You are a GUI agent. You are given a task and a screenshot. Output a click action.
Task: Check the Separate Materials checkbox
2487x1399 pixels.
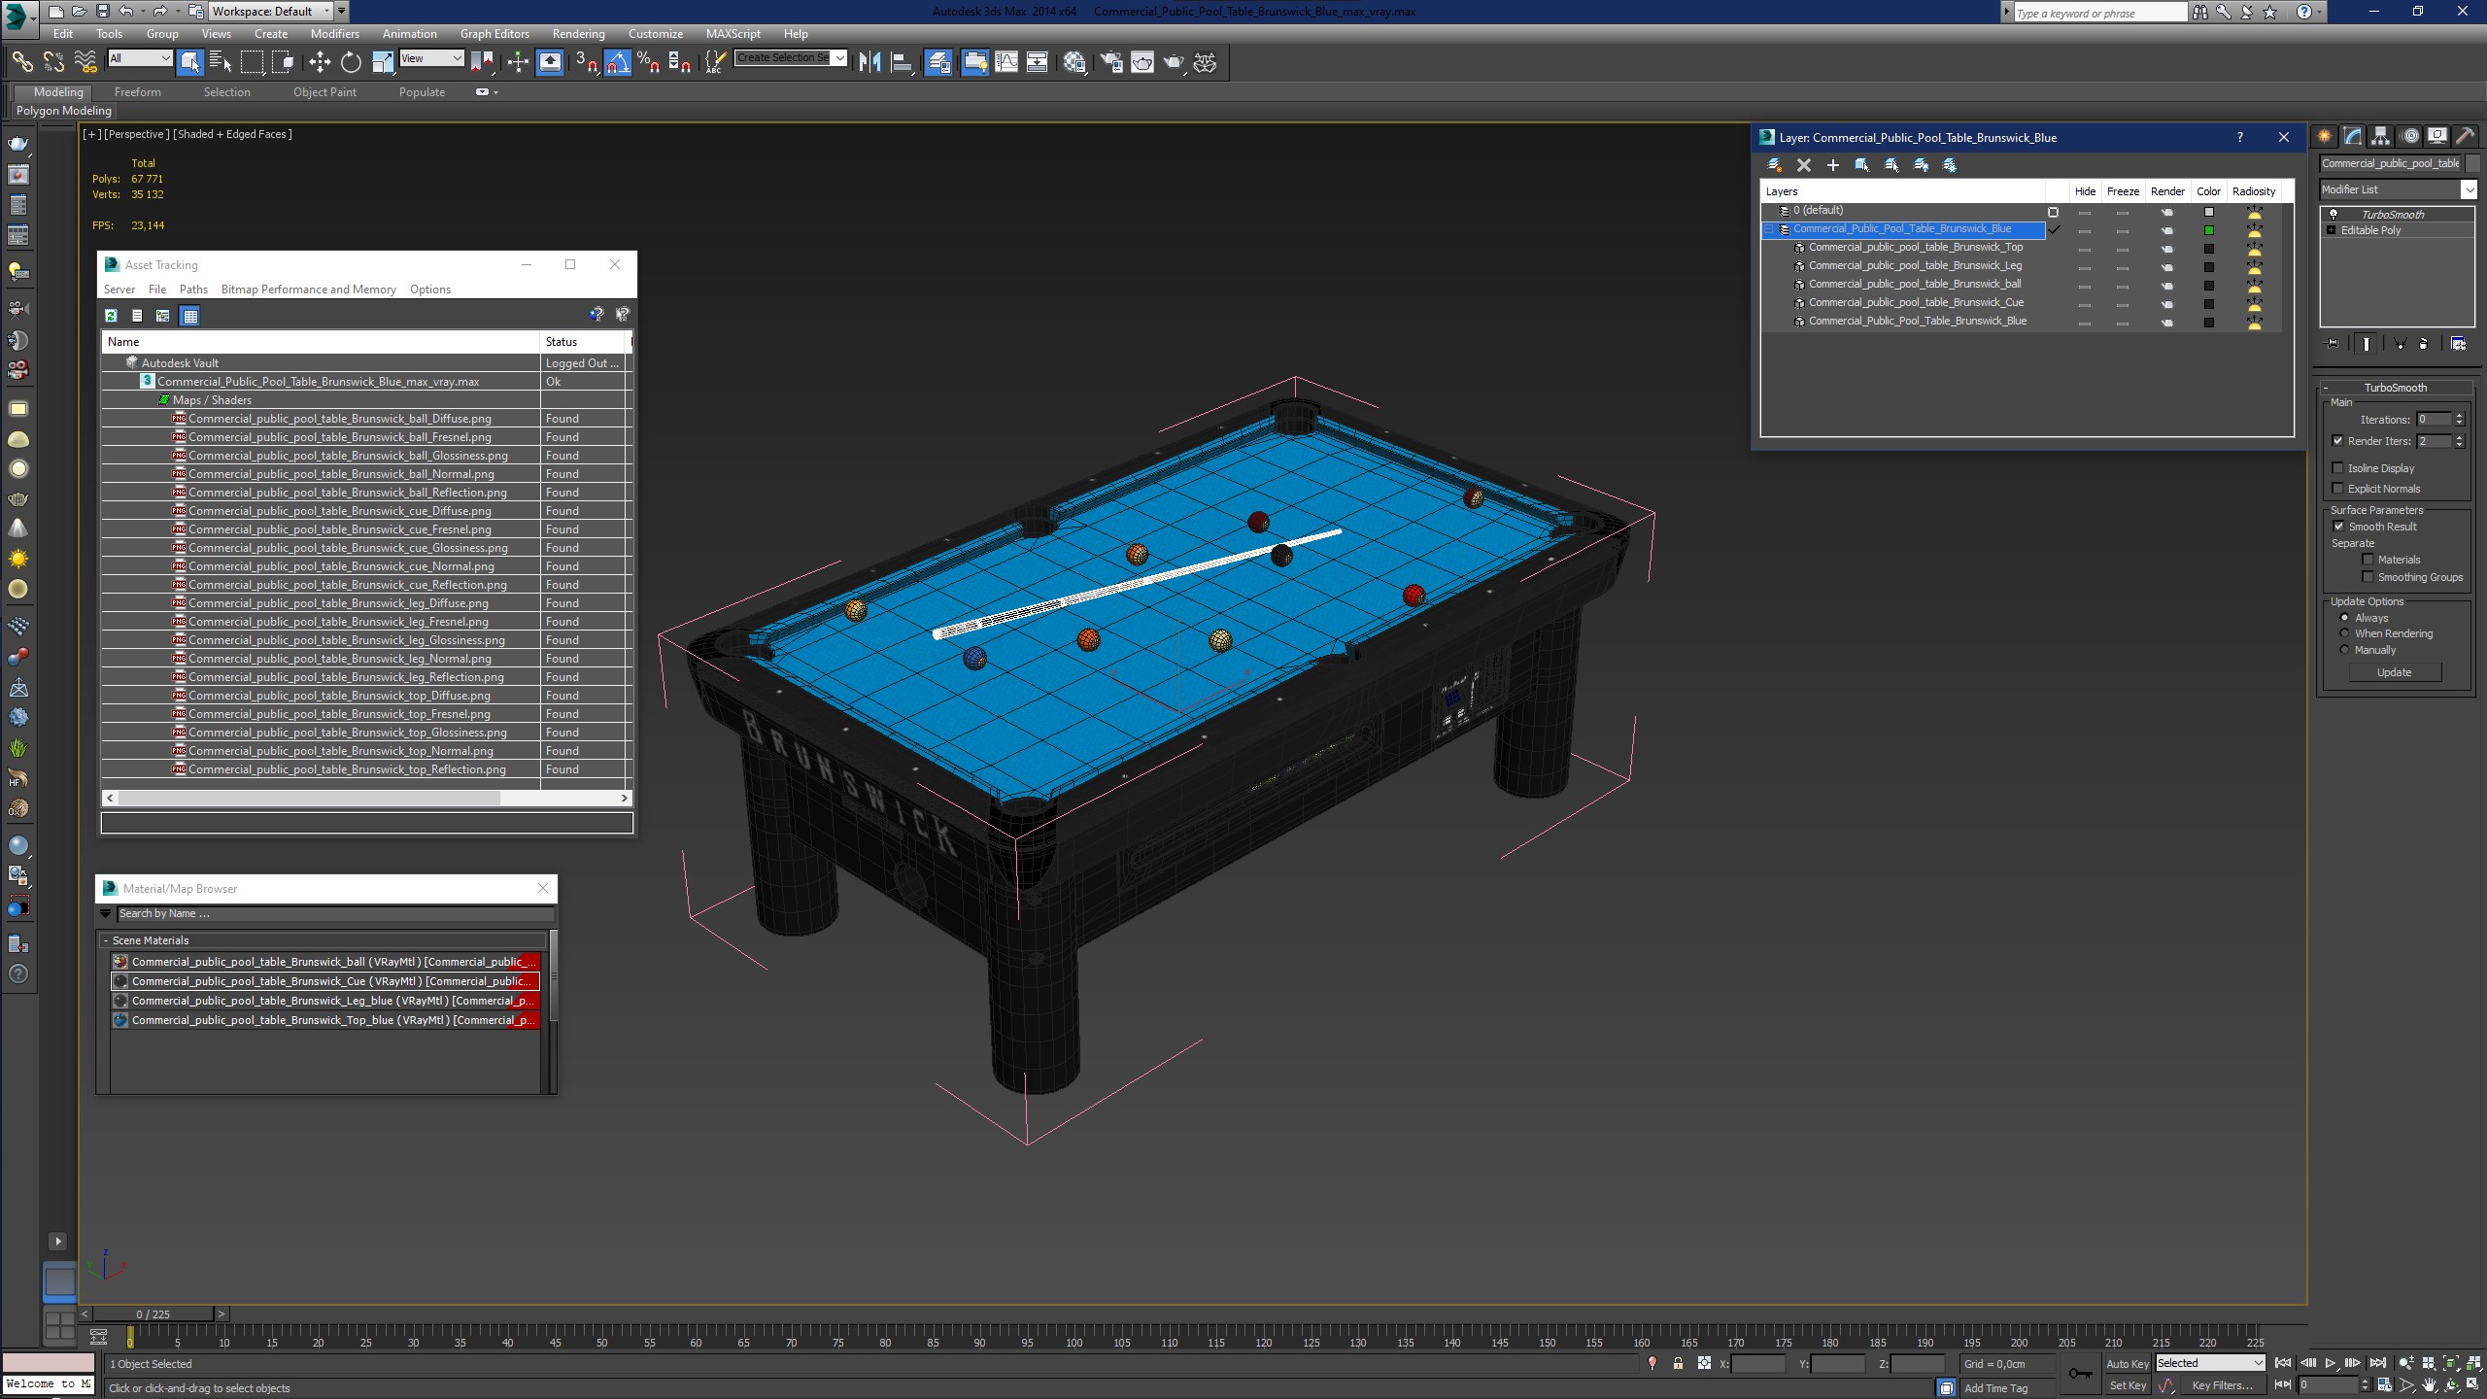pyautogui.click(x=2368, y=560)
